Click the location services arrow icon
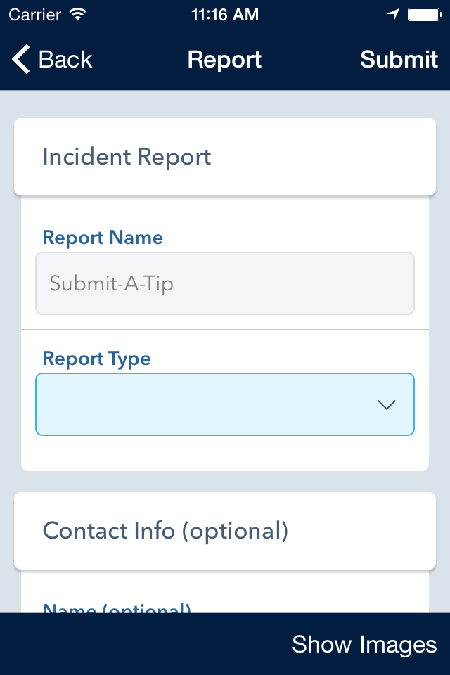This screenshot has height=675, width=450. (x=393, y=15)
